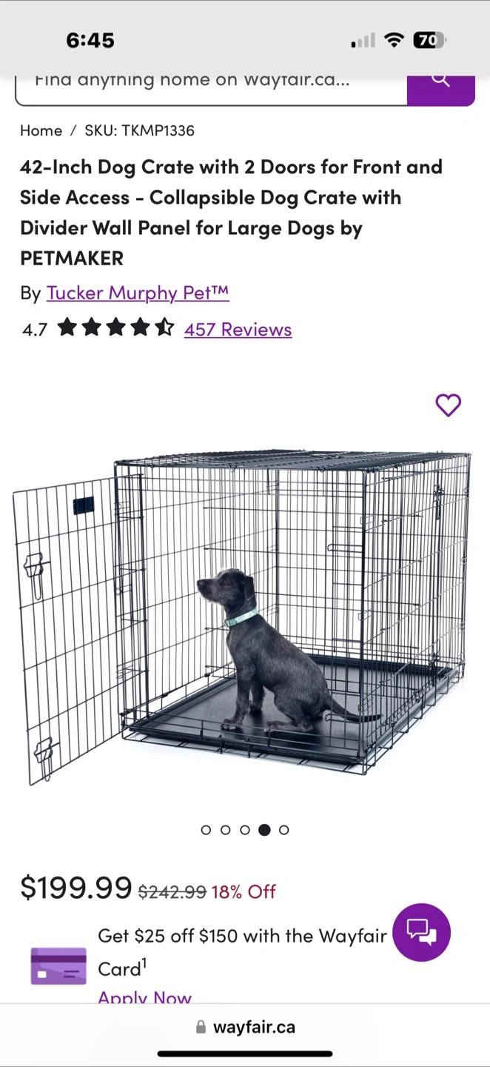Tap the lock icon beside wayfair.ca

[x=201, y=1027]
